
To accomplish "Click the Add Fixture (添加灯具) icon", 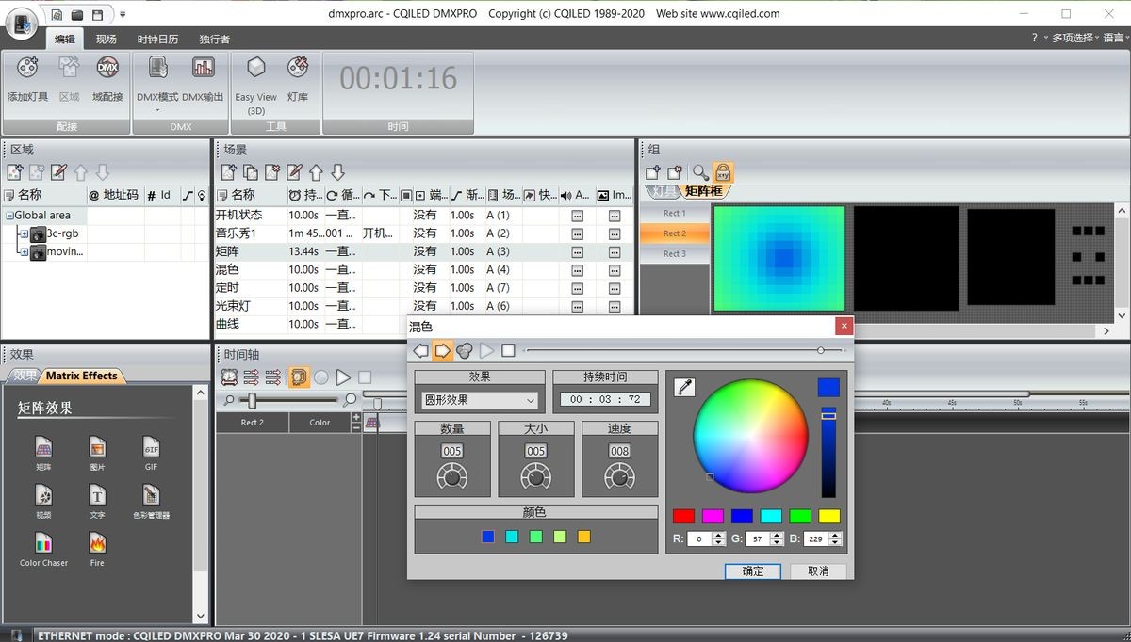I will tap(27, 69).
